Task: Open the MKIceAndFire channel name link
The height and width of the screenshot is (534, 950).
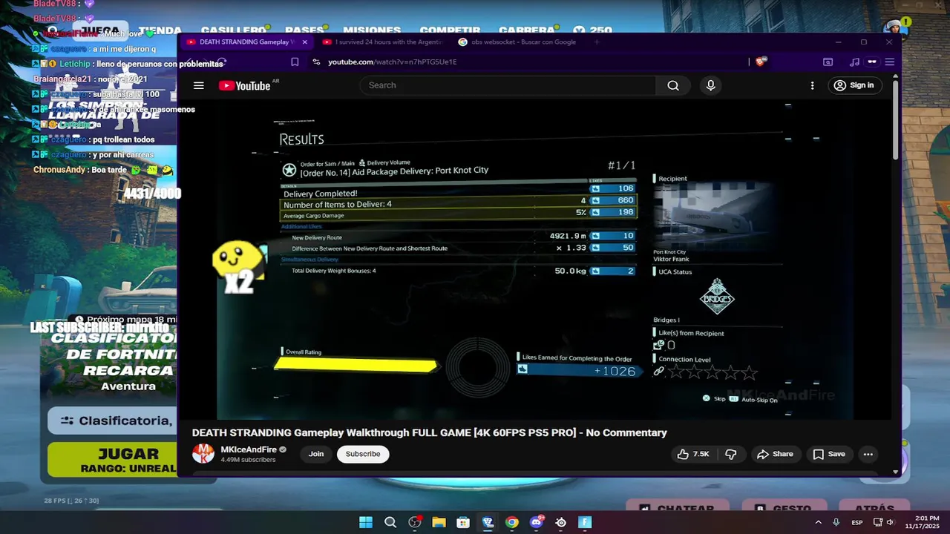Action: click(249, 449)
